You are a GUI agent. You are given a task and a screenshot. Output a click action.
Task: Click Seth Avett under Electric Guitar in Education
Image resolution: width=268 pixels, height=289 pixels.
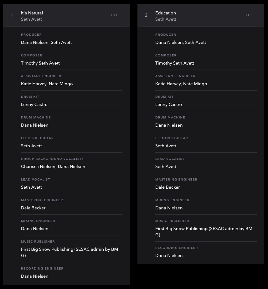pyautogui.click(x=166, y=146)
